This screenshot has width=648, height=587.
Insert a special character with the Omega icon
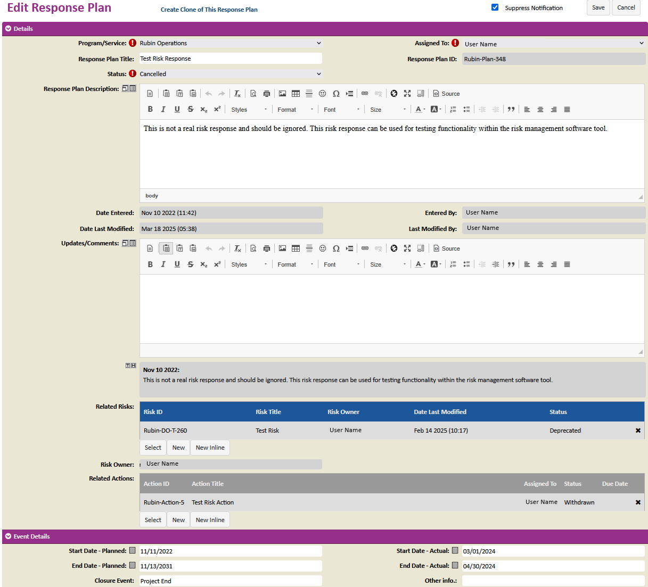[336, 93]
